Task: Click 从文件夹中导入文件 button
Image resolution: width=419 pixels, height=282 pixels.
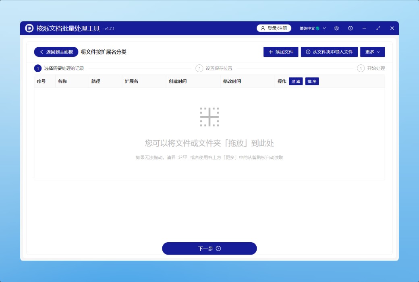Action: [x=329, y=52]
